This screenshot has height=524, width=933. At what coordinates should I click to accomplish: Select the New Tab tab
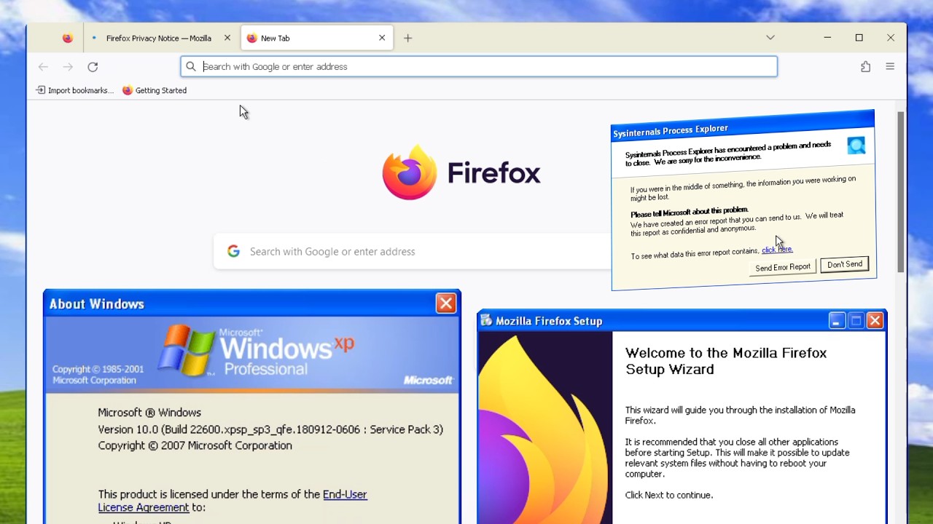317,38
